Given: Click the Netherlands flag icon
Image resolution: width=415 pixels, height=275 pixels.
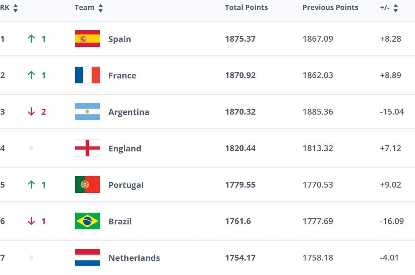Looking at the screenshot, I should [x=88, y=257].
